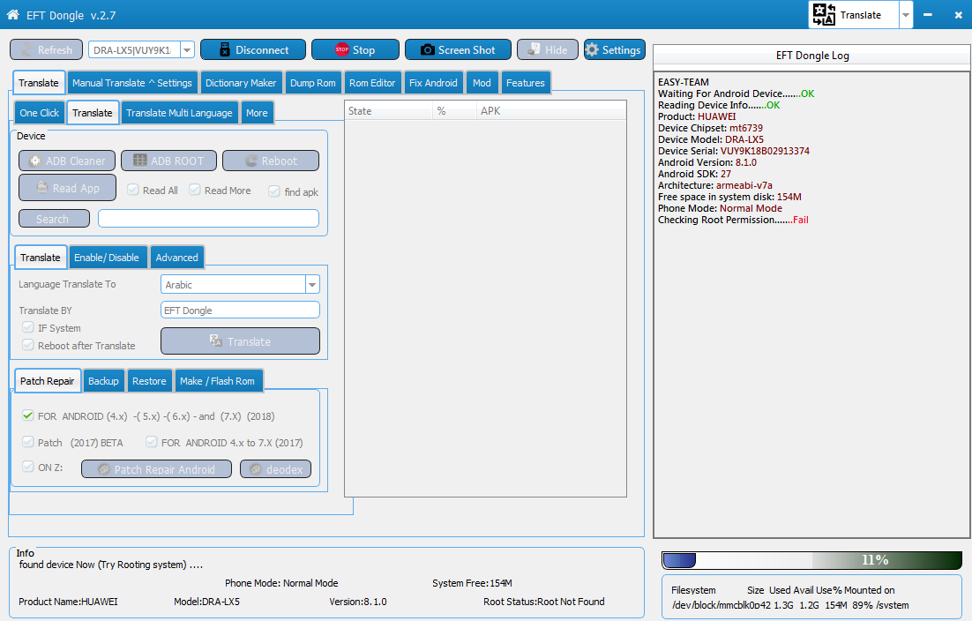Select the Make / Flash Rom tab
Screen dimensions: 972x621
217,381
